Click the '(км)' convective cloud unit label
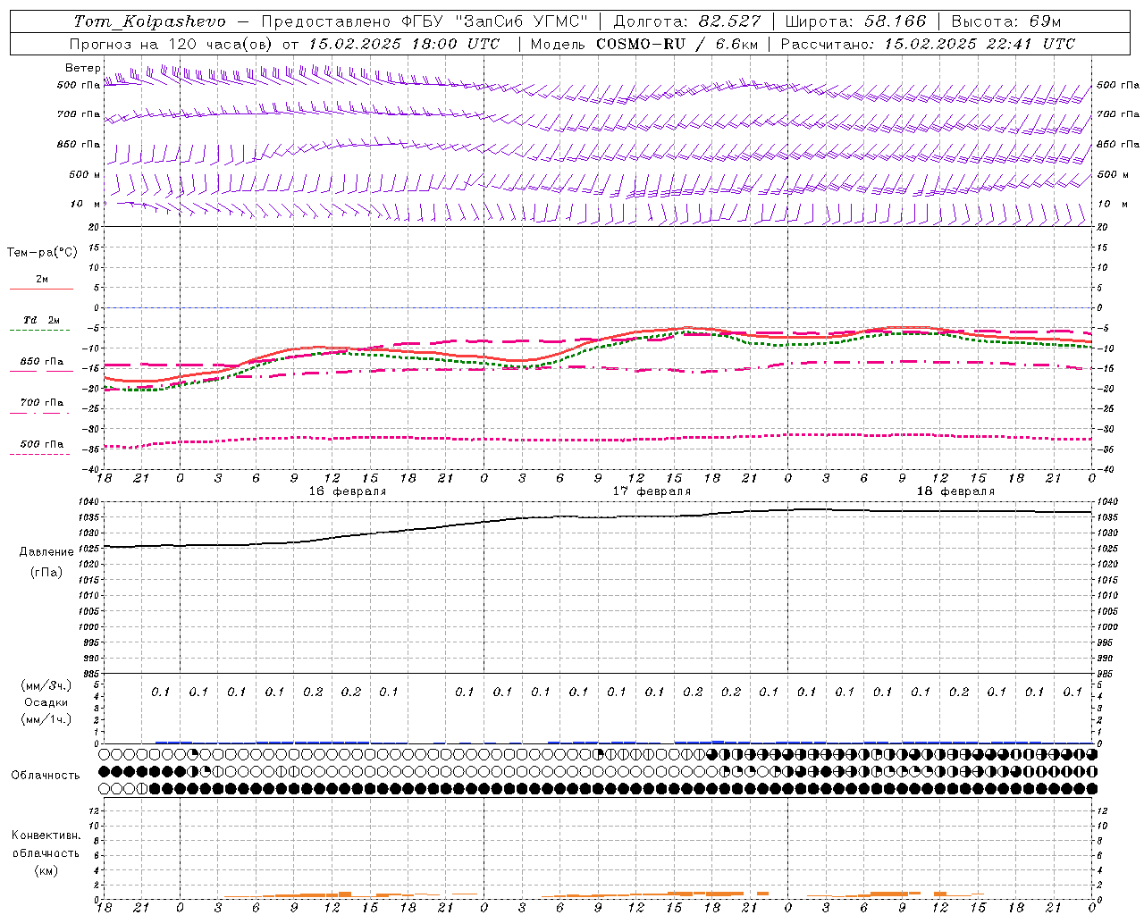The width and height of the screenshot is (1144, 915). tap(46, 870)
